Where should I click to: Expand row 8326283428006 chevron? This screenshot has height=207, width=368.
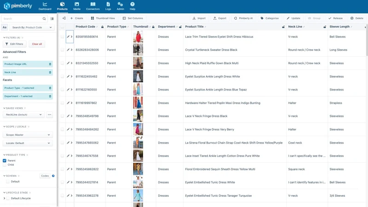click(x=72, y=50)
